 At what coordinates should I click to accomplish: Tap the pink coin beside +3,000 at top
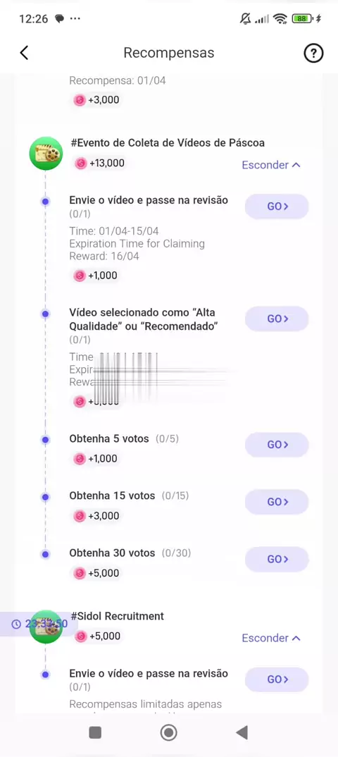[x=79, y=100]
